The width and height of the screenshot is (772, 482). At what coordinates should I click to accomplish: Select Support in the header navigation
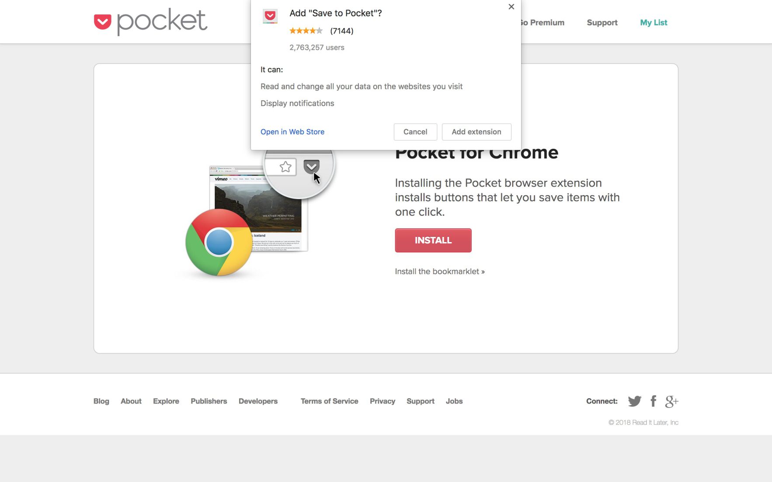click(x=602, y=23)
